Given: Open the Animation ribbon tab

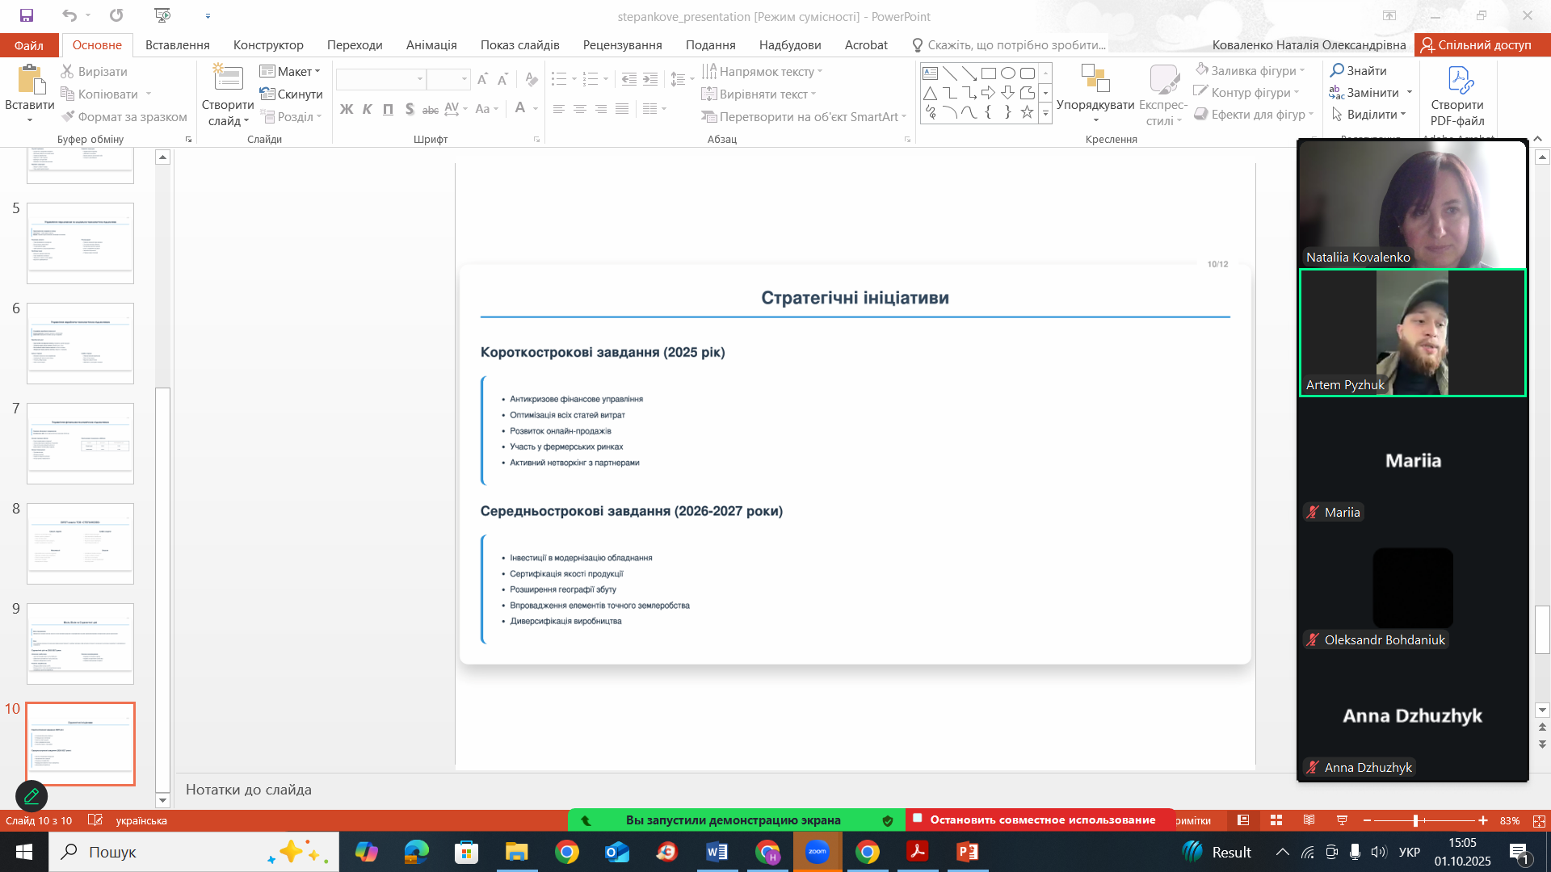Looking at the screenshot, I should point(431,45).
